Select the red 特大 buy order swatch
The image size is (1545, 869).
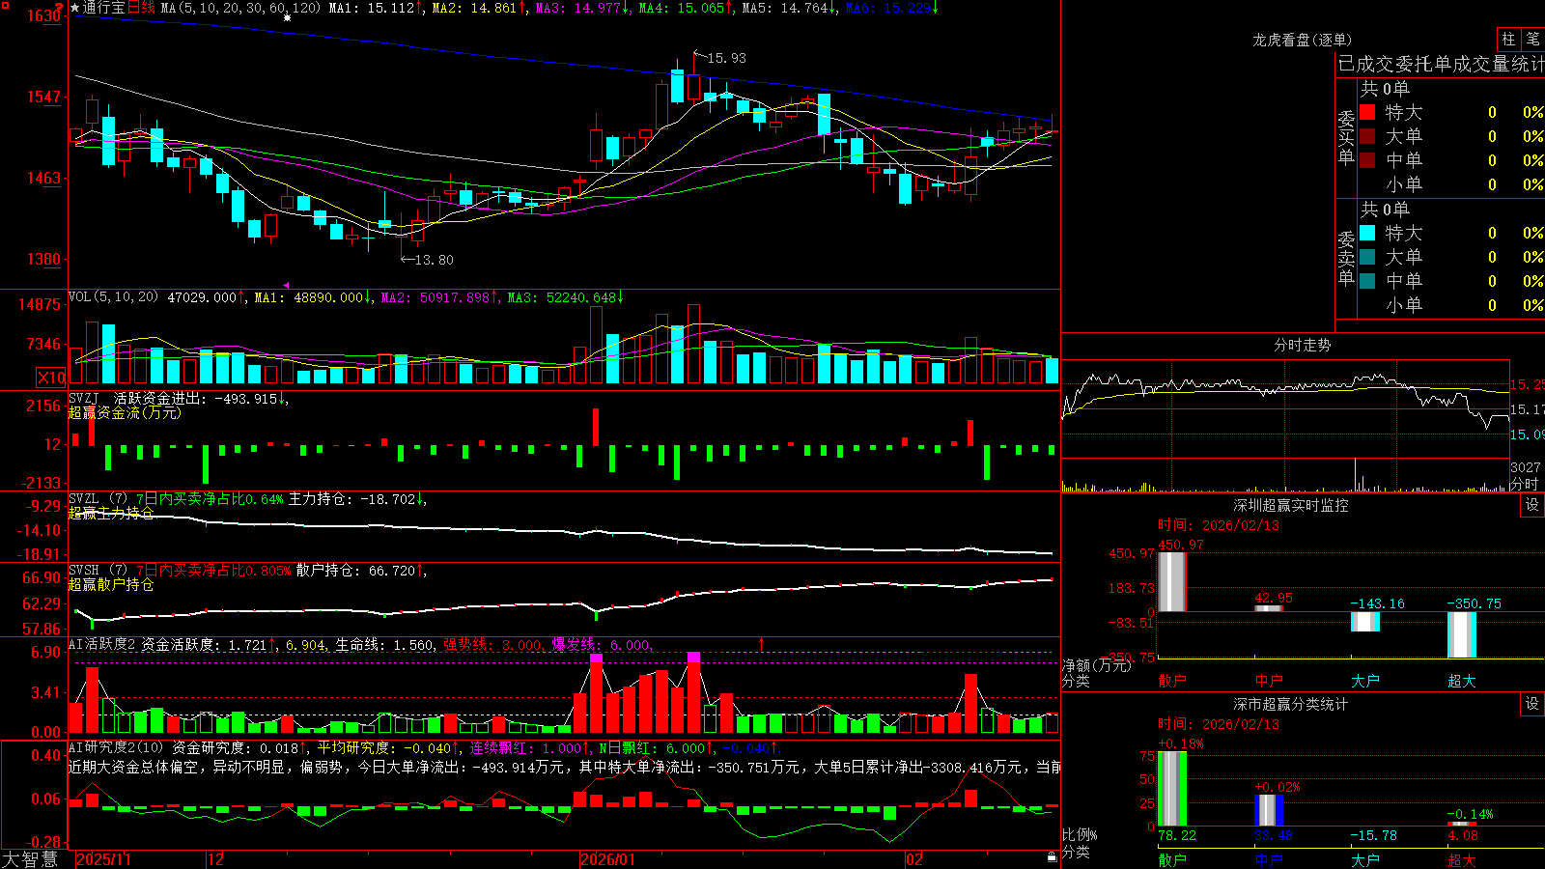tap(1367, 112)
